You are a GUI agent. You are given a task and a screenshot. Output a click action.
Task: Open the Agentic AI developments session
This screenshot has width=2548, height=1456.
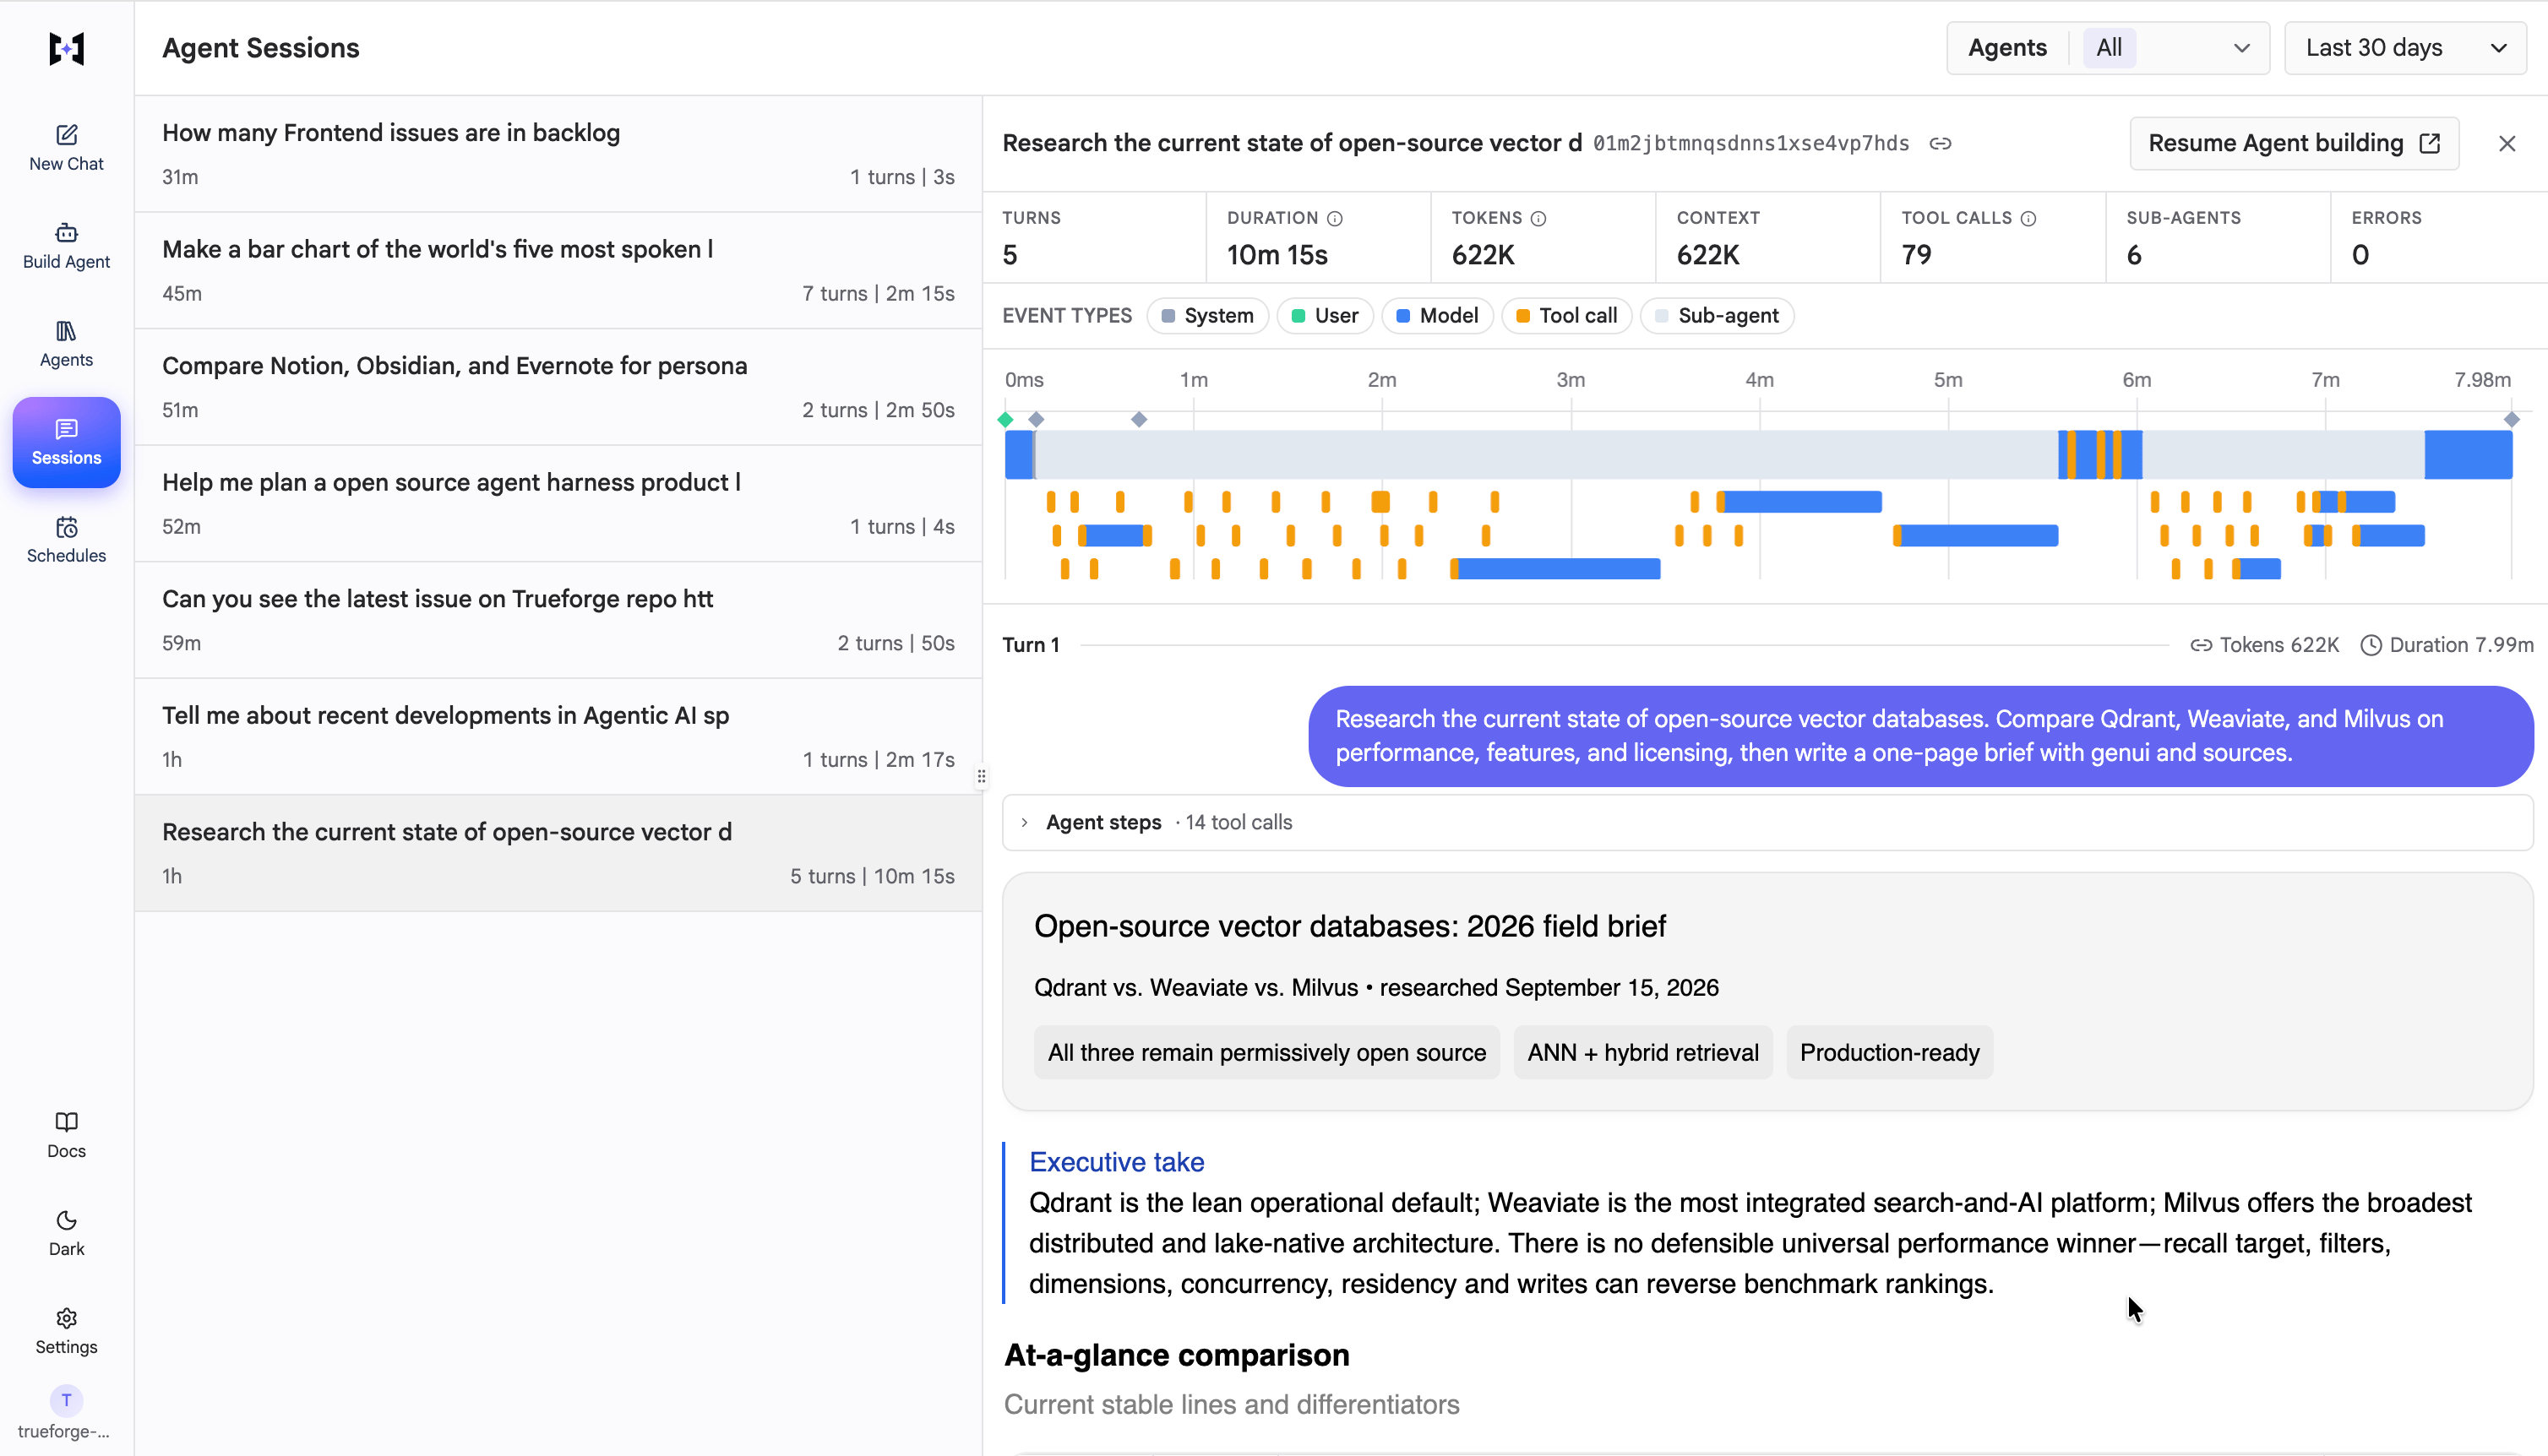558,737
